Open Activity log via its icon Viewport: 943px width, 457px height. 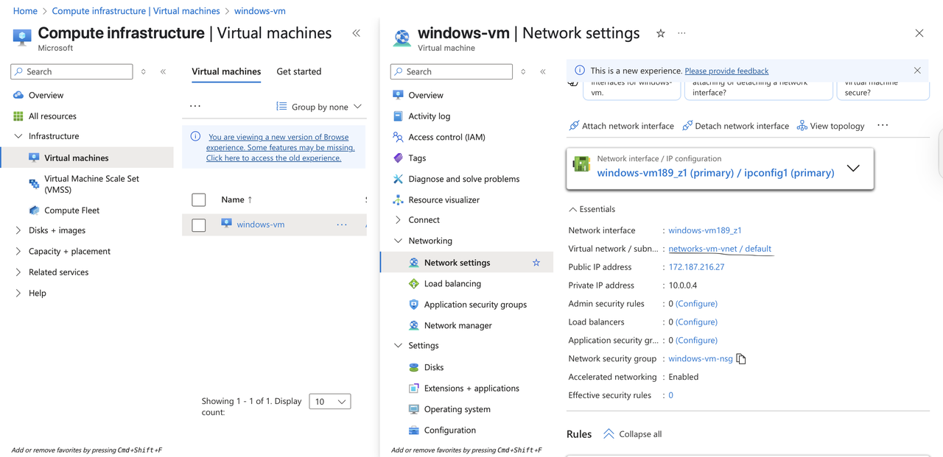[398, 116]
